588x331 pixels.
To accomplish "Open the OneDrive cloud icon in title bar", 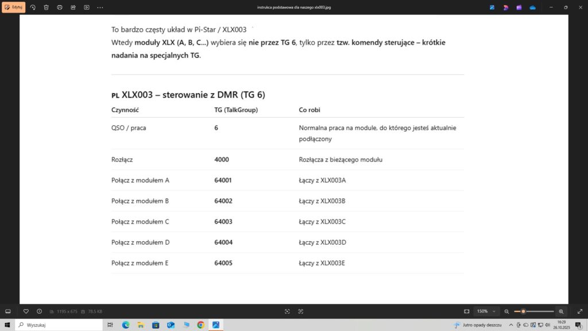I will [x=532, y=7].
